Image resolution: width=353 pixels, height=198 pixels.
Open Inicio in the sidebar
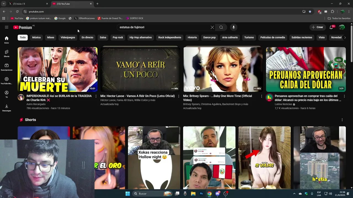[x=7, y=40]
